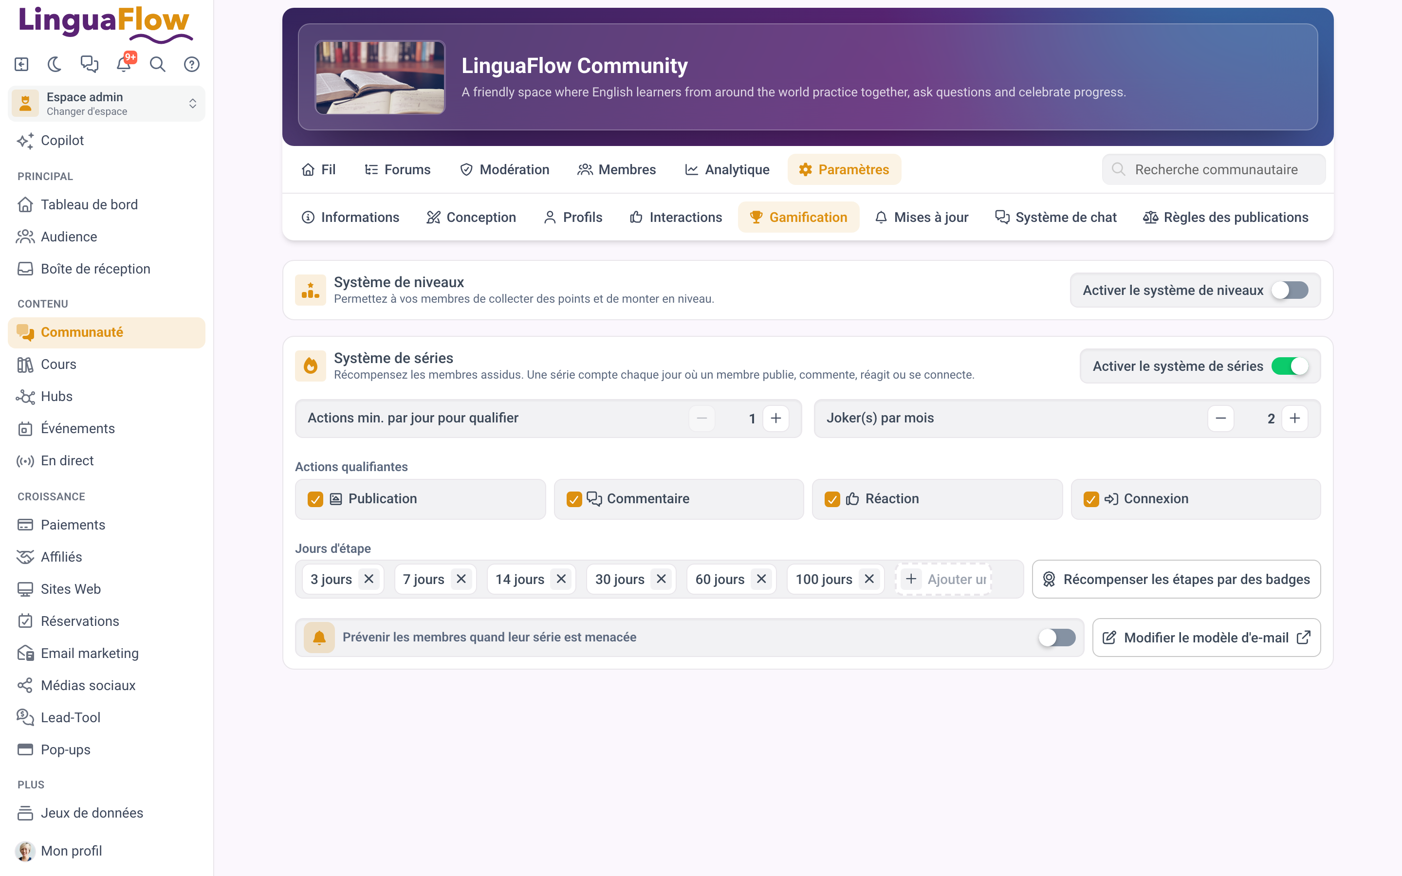This screenshot has height=876, width=1402.
Task: Toggle Prévenir les membres série menacée
Action: click(x=1057, y=638)
